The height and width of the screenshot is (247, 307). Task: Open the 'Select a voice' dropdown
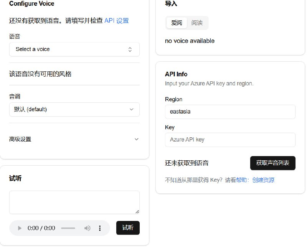pyautogui.click(x=74, y=49)
